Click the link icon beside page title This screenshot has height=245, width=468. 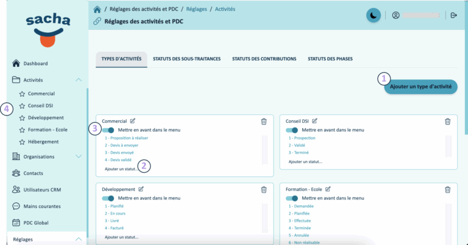pos(97,21)
